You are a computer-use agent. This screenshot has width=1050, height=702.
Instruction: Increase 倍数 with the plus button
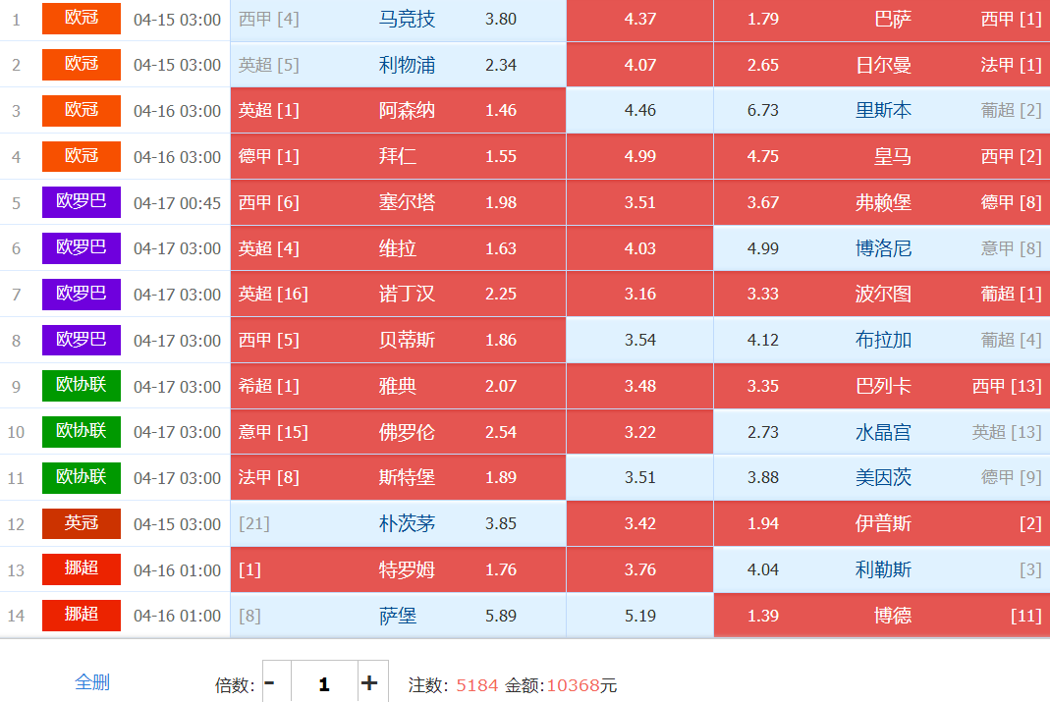(x=369, y=683)
